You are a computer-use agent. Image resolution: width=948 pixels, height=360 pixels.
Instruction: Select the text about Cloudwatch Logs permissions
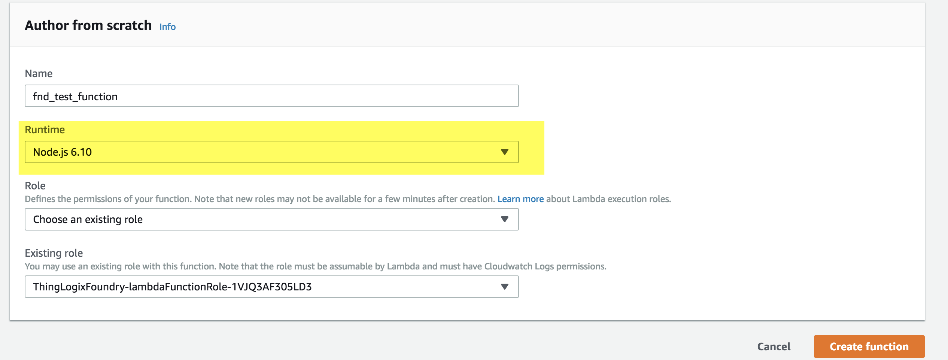click(315, 266)
